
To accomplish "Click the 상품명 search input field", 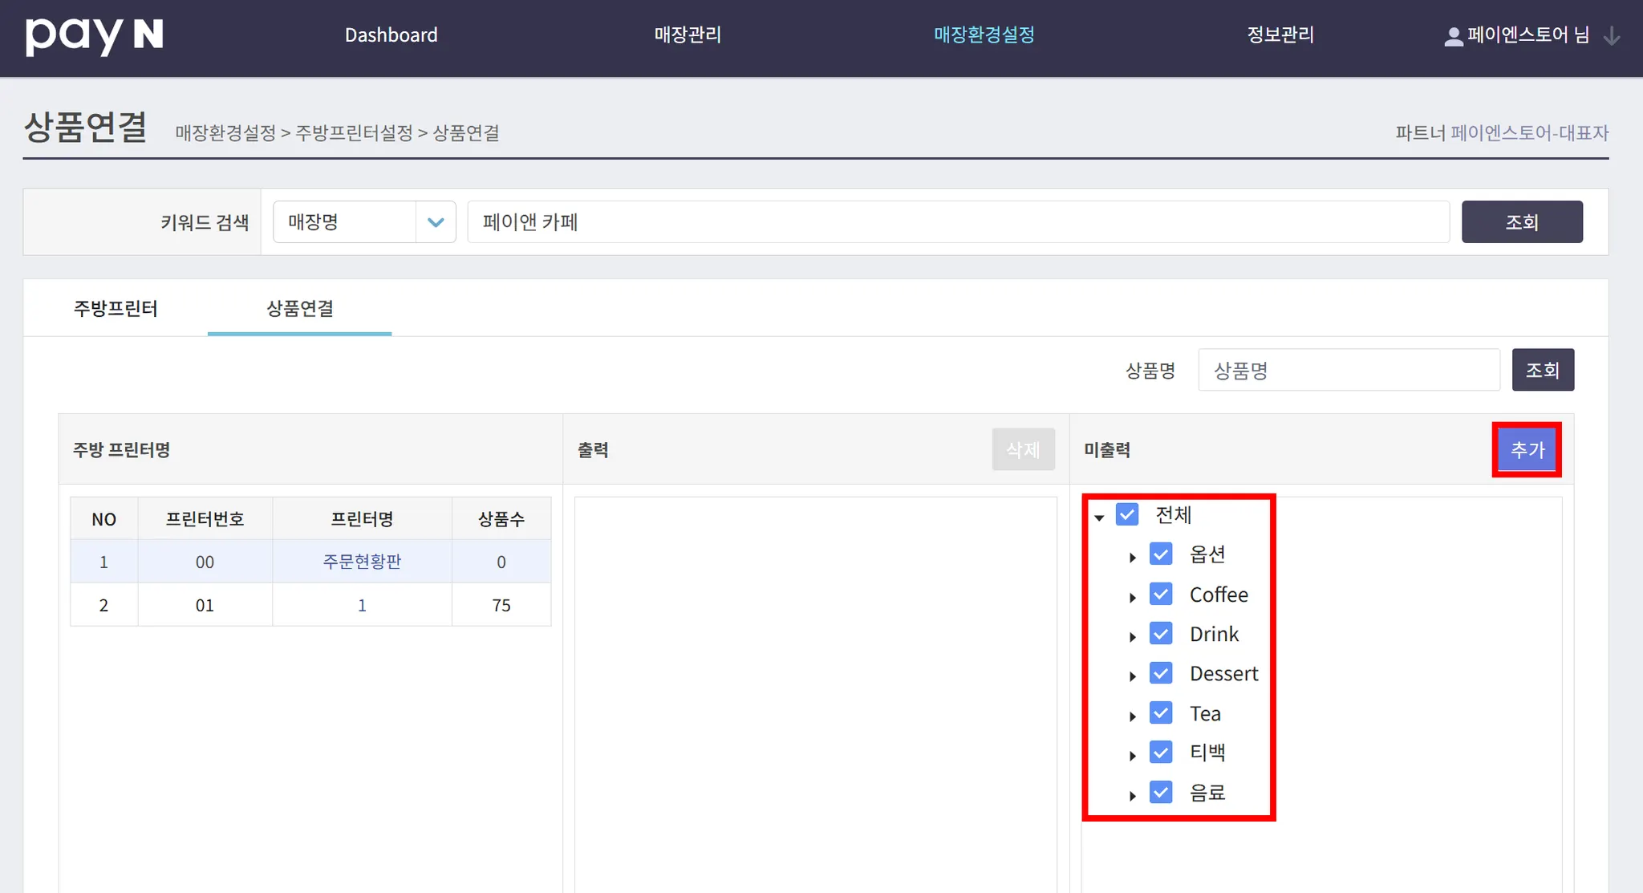I will [x=1349, y=370].
